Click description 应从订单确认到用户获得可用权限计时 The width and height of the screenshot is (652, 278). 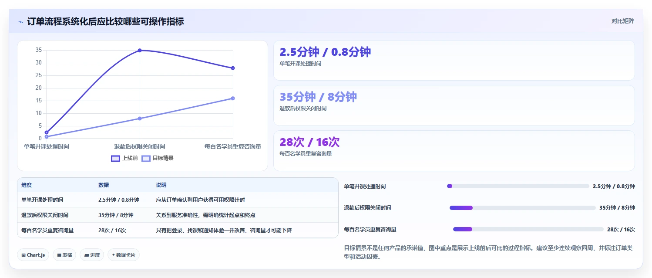(200, 200)
